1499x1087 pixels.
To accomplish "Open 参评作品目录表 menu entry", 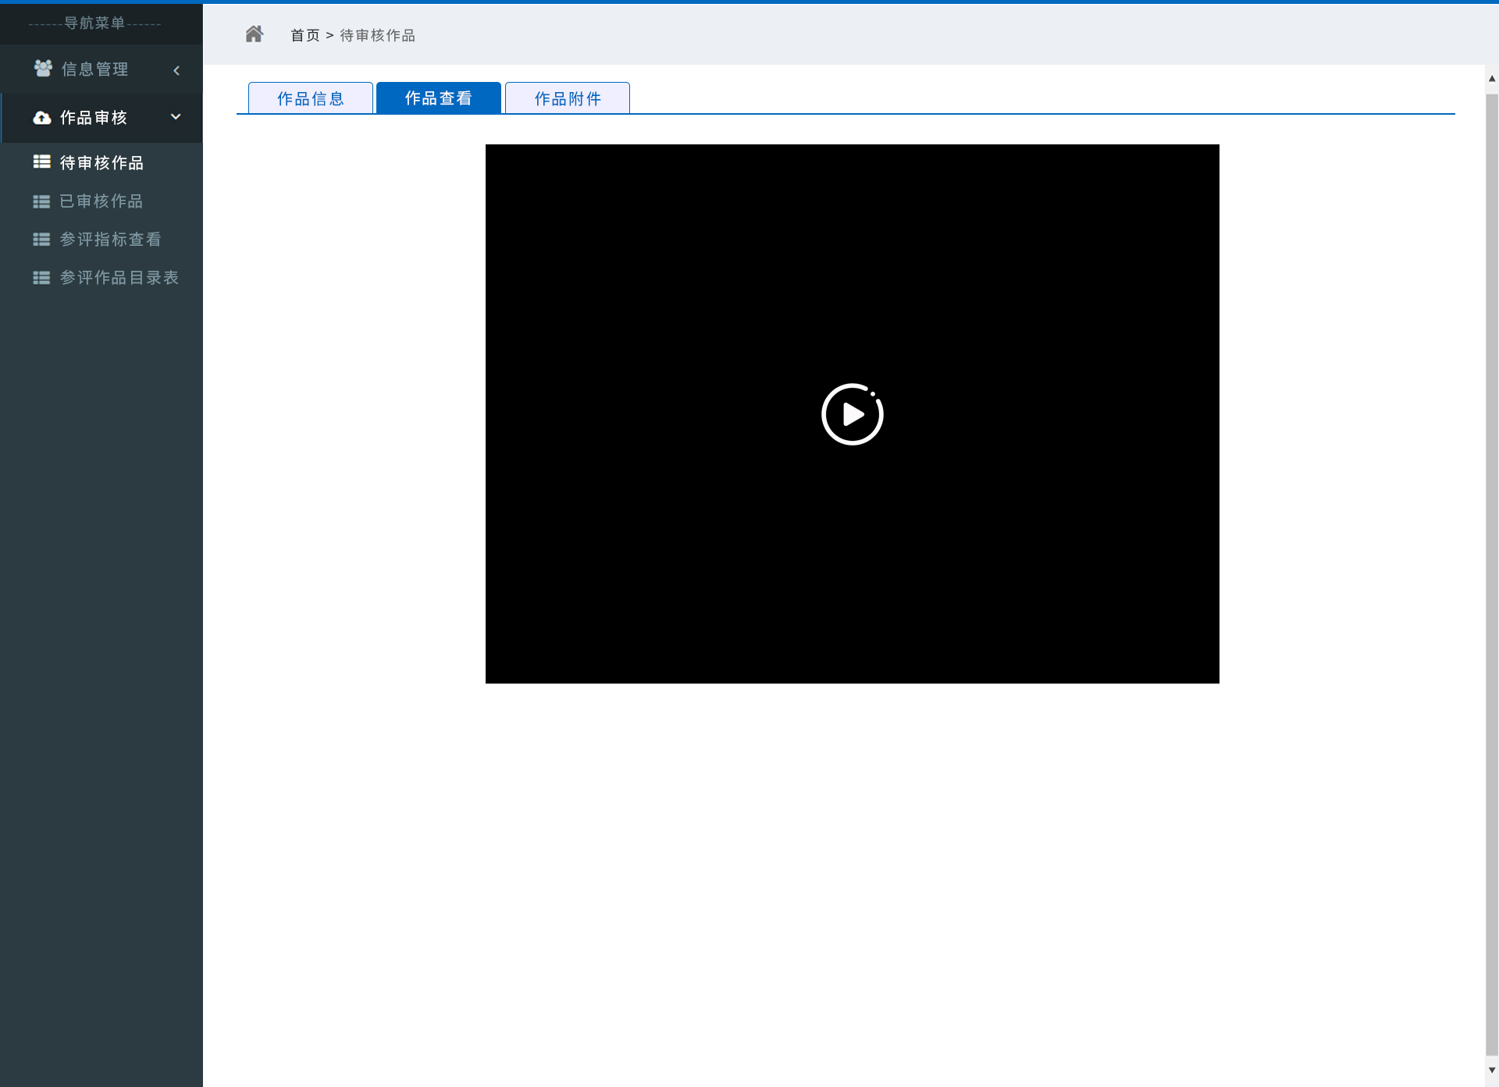I will 119,278.
